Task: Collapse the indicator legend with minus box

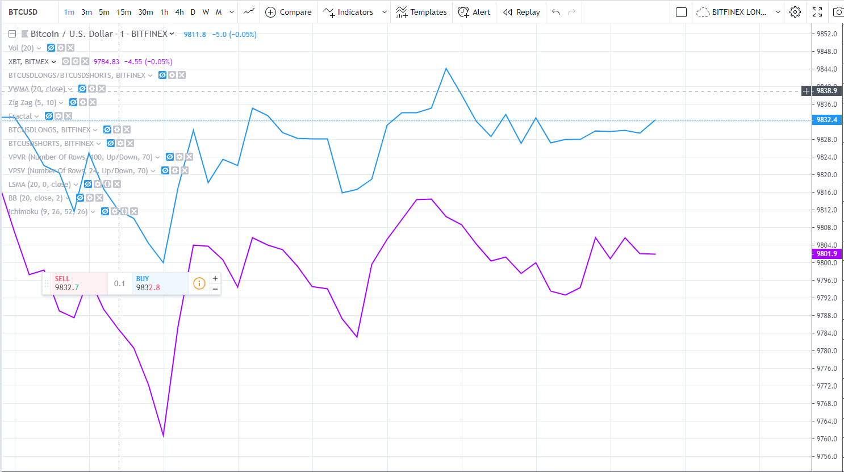Action: click(12, 34)
